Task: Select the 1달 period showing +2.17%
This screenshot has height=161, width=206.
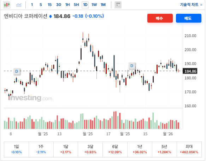Action: tap(66, 149)
